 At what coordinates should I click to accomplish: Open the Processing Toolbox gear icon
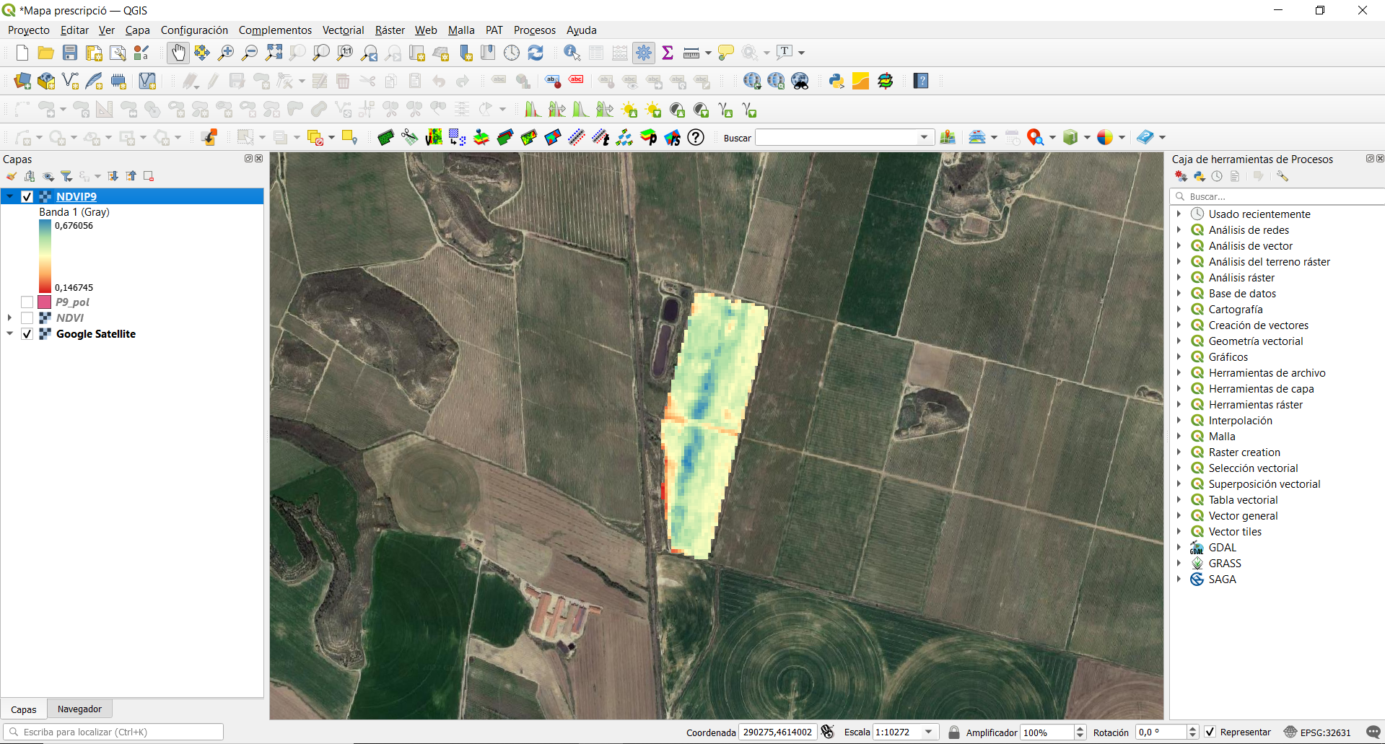click(x=644, y=53)
